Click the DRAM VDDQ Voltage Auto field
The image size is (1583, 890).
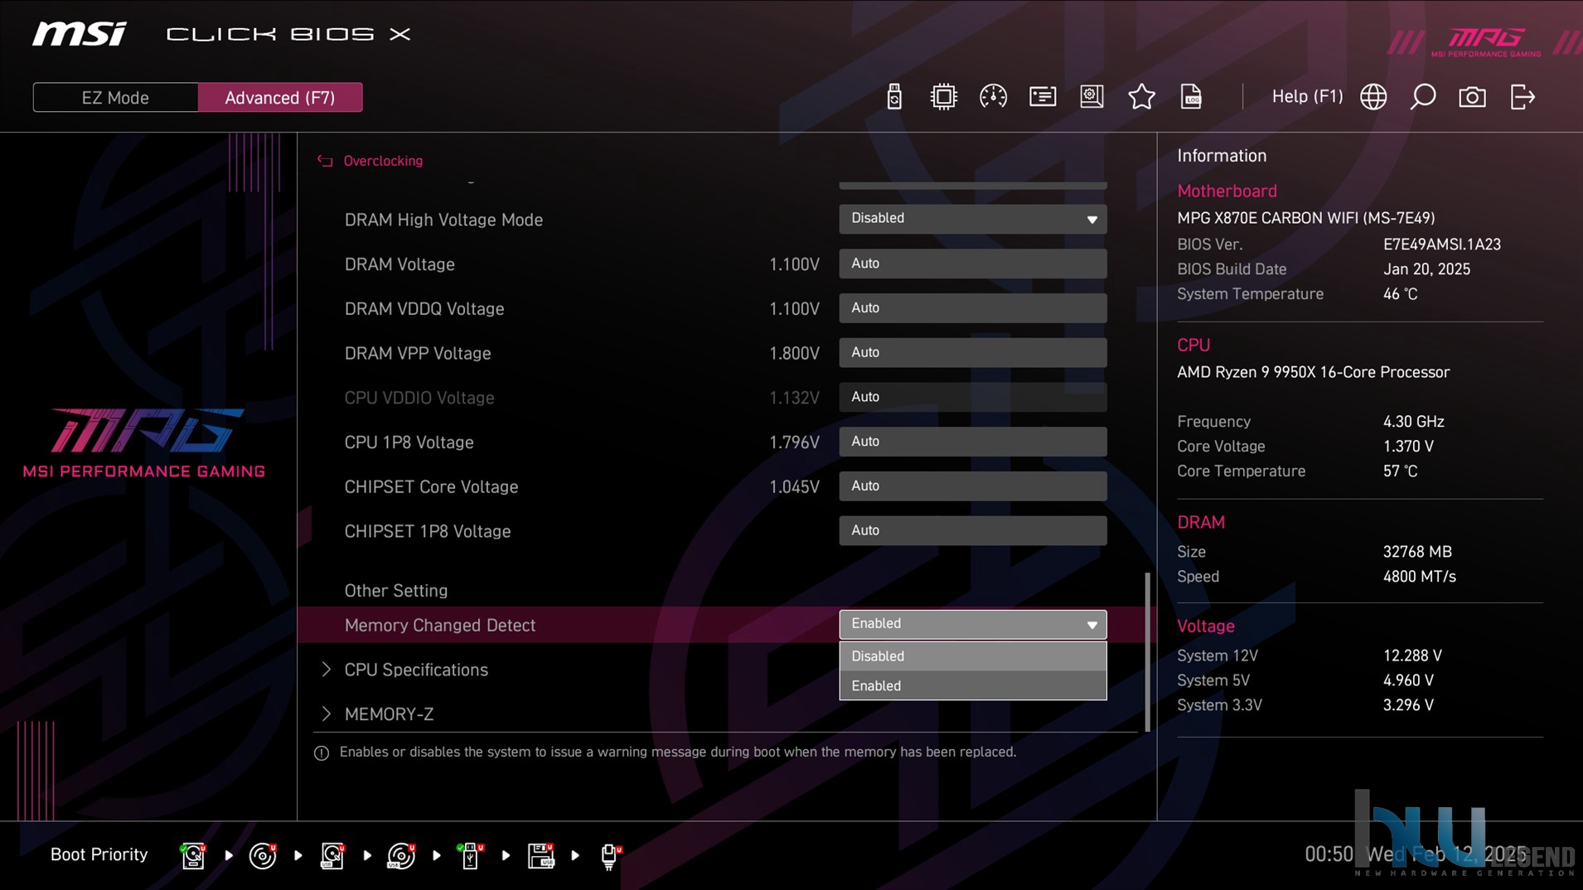point(972,308)
